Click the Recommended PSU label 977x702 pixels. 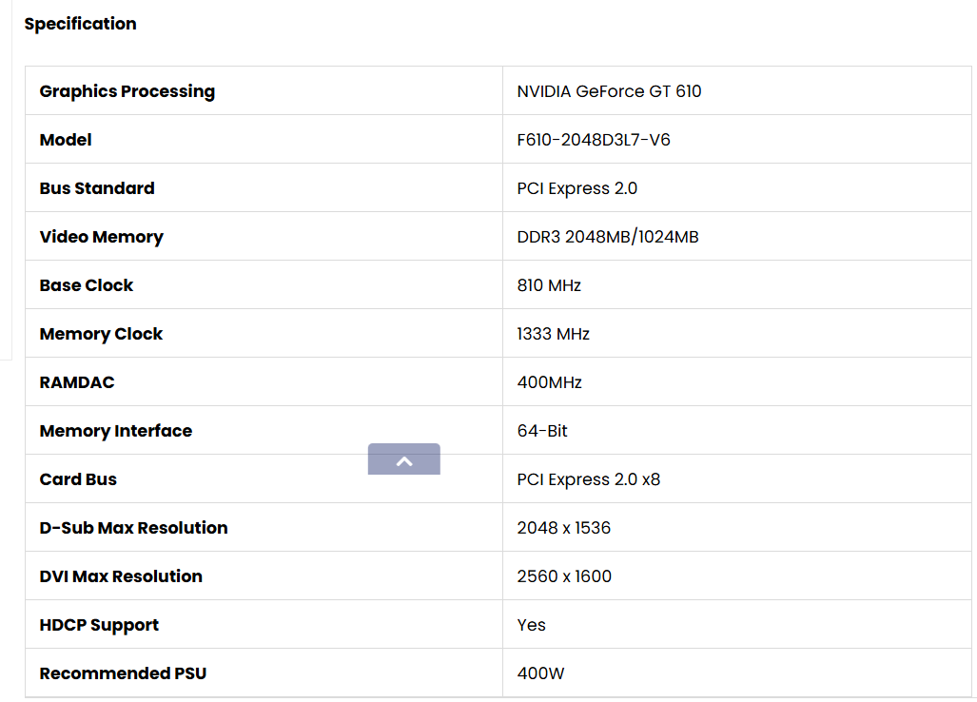tap(123, 673)
